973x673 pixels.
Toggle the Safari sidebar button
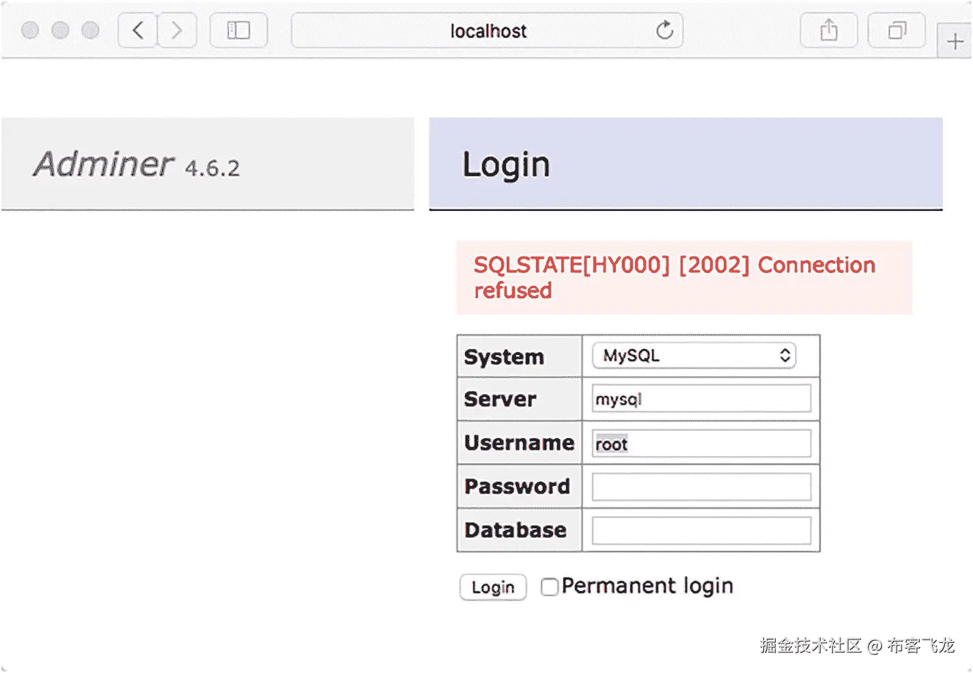tap(238, 31)
